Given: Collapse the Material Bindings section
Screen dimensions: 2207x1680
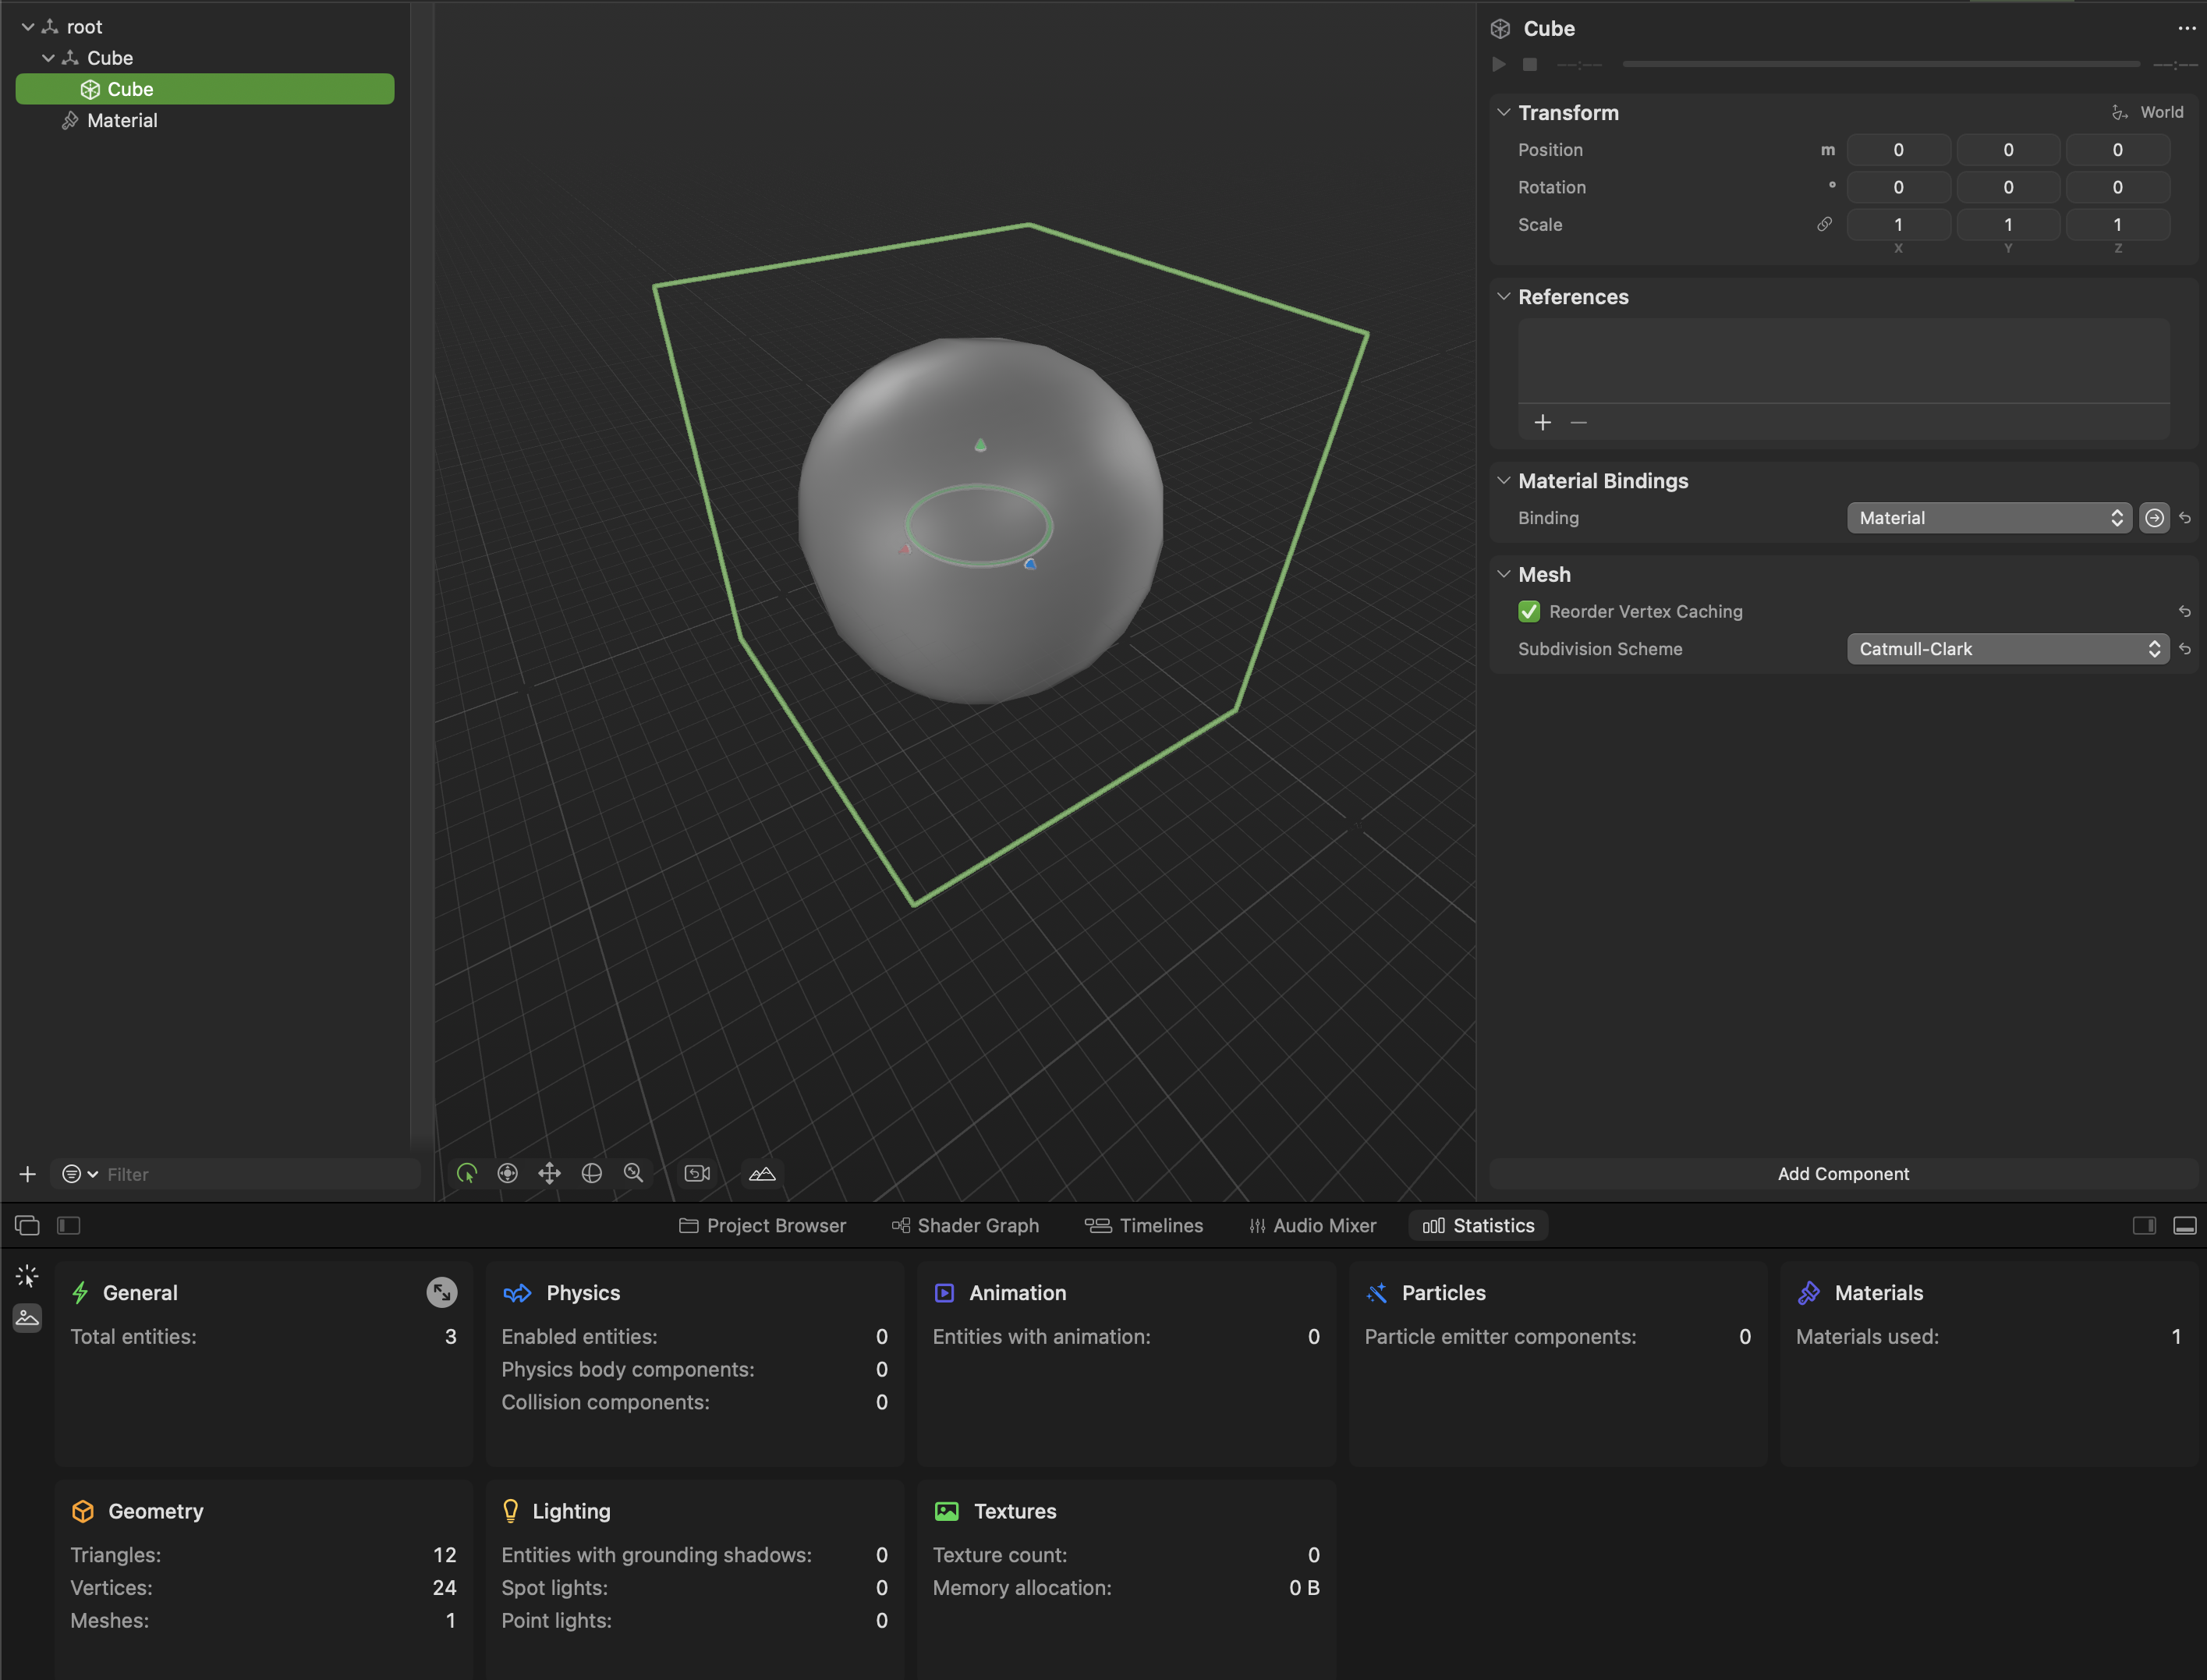Looking at the screenshot, I should coord(1503,480).
